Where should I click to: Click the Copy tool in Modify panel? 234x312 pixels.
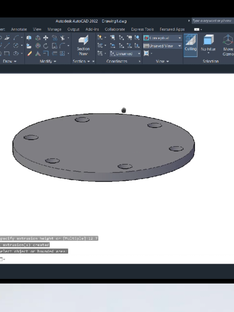tap(54, 38)
